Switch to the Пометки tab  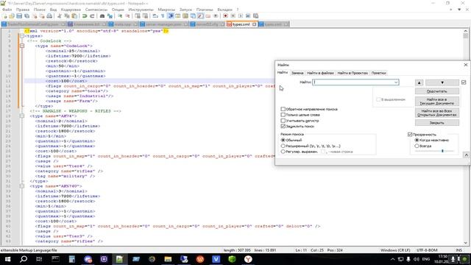click(378, 73)
